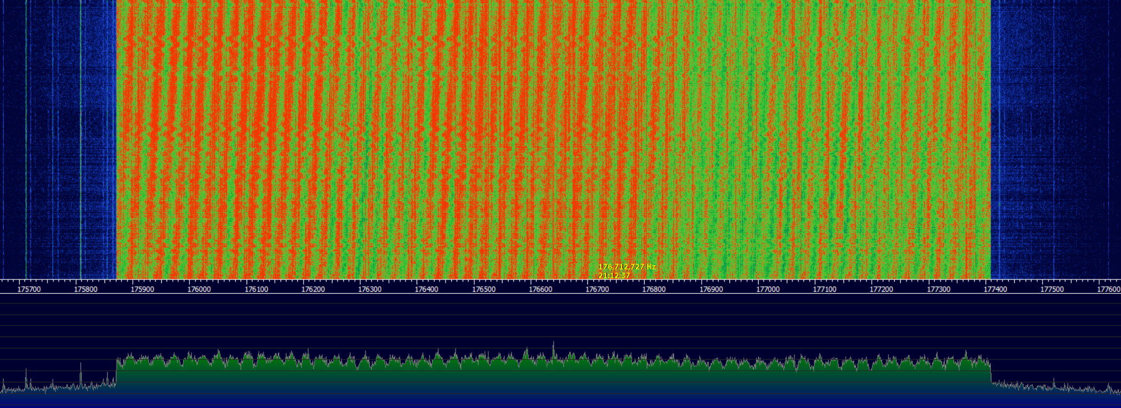Tune to the 176800 scale label

point(654,289)
